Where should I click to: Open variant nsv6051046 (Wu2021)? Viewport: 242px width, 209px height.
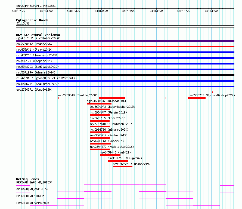(115, 152)
